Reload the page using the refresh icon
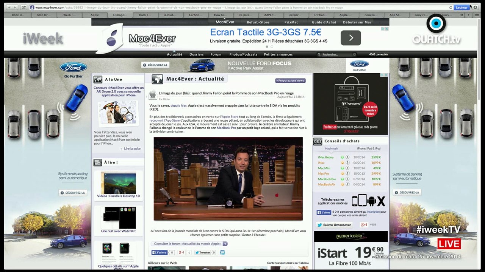 tap(451, 8)
